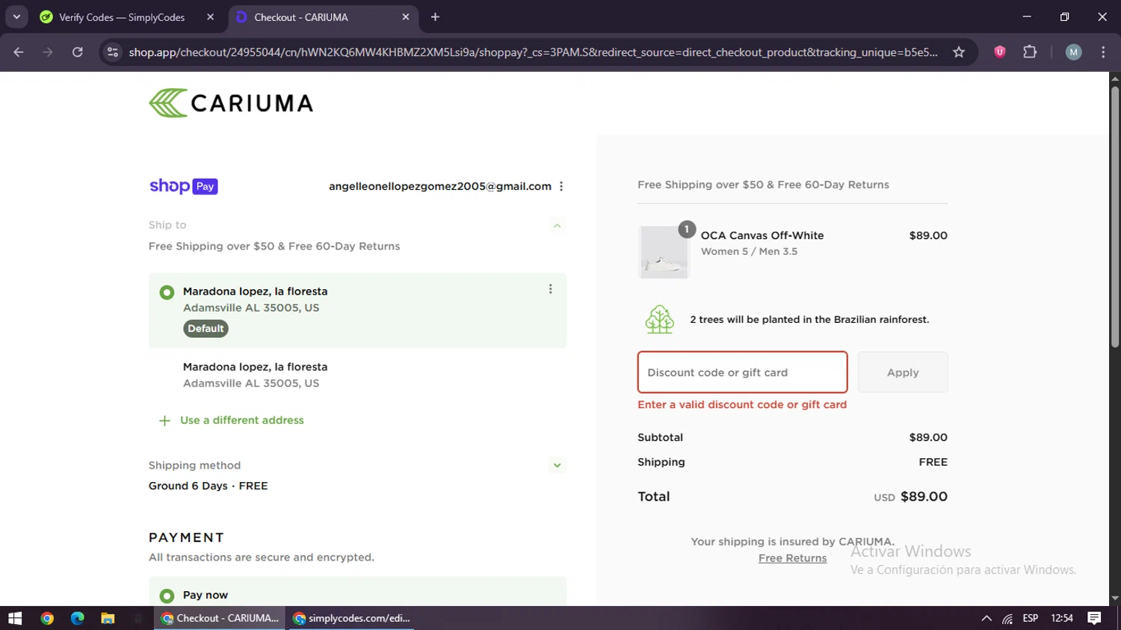Apply the discount code
Viewport: 1121px width, 630px height.
[903, 372]
